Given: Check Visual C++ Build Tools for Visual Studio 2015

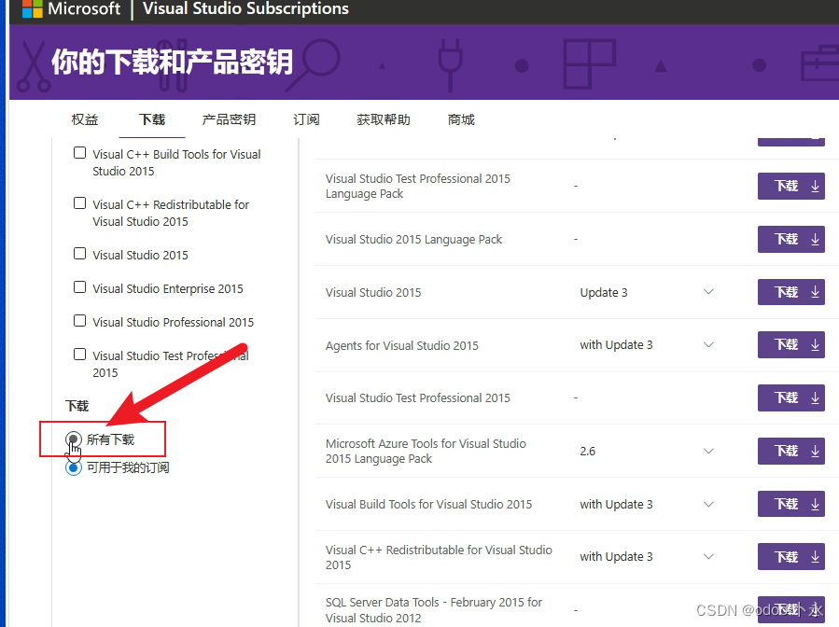Looking at the screenshot, I should click(x=79, y=153).
